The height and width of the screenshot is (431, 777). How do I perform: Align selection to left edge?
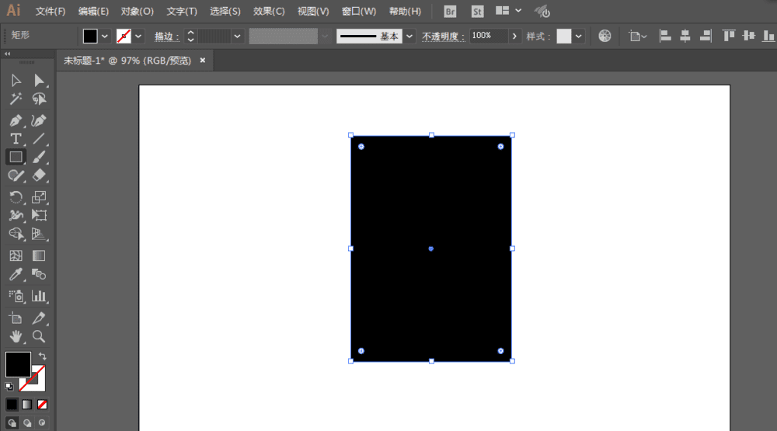point(665,36)
